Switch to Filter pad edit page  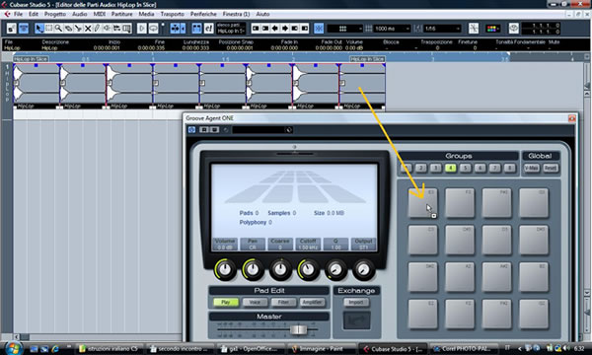[283, 302]
